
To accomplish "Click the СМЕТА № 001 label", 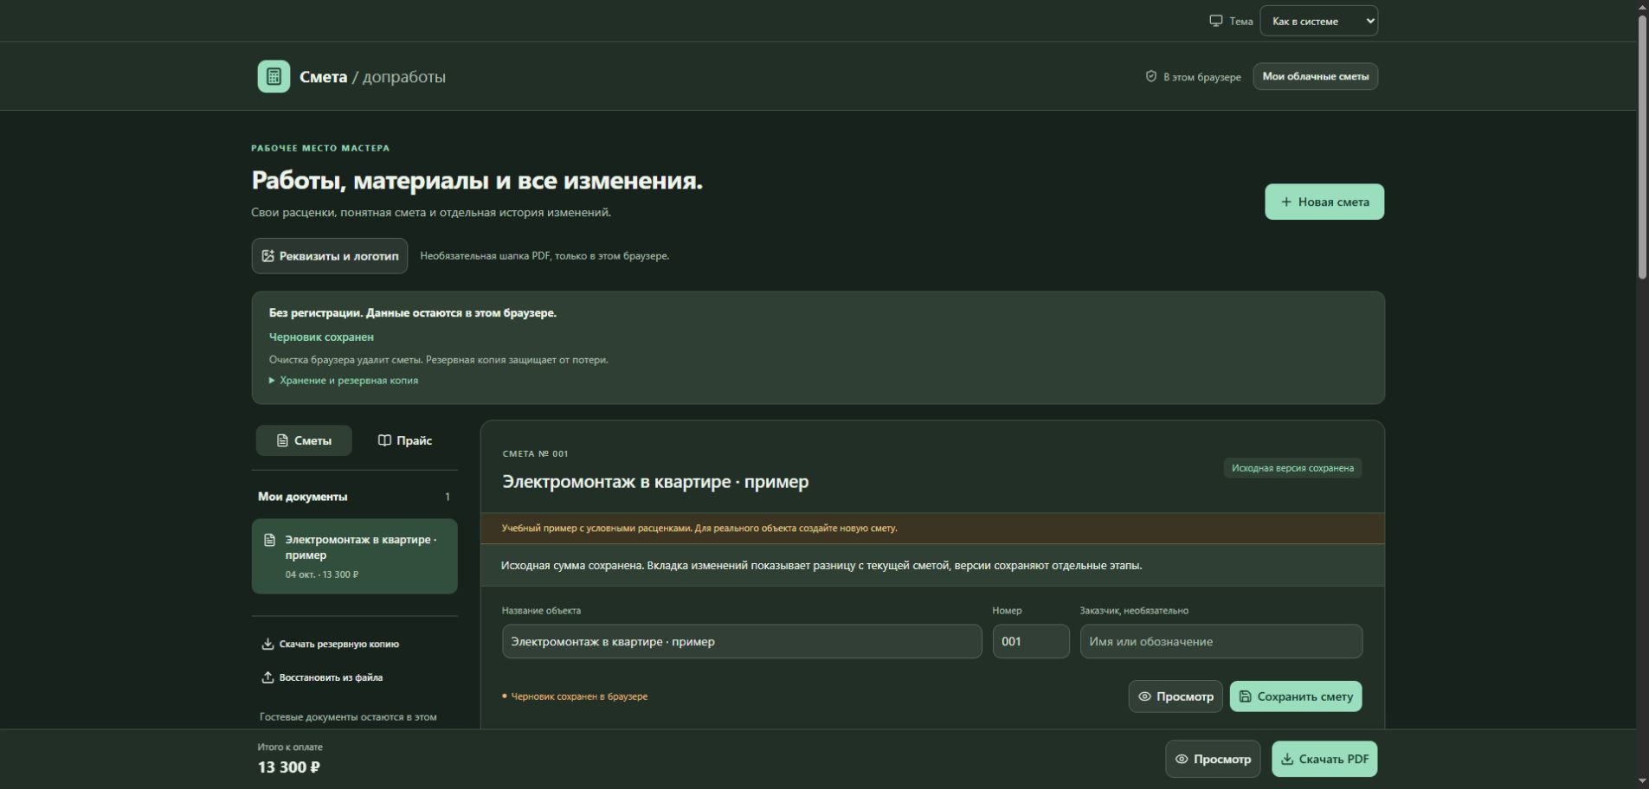I will pos(535,453).
